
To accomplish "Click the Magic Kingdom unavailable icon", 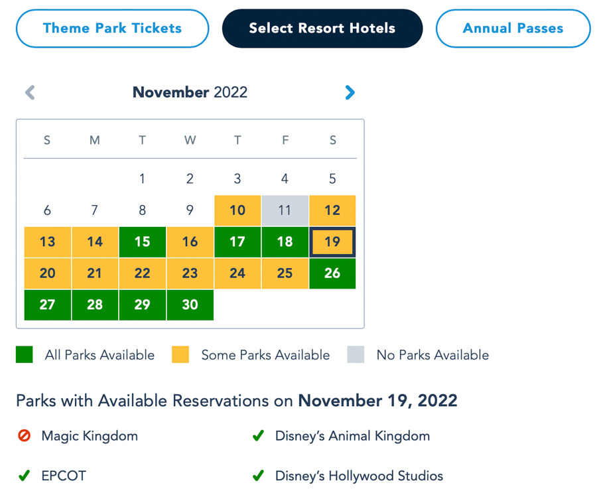I will (x=25, y=436).
